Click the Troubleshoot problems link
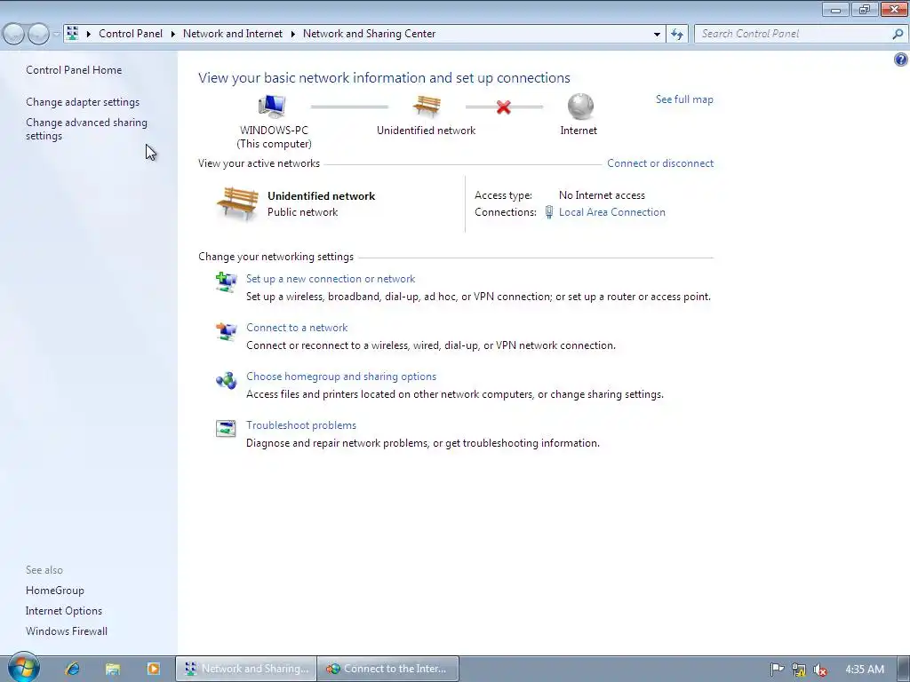 [x=301, y=425]
